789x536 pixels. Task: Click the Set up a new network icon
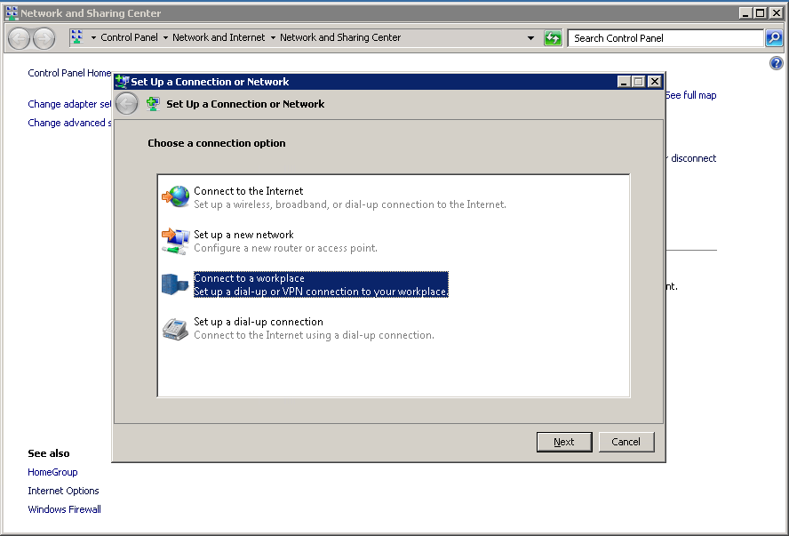176,240
